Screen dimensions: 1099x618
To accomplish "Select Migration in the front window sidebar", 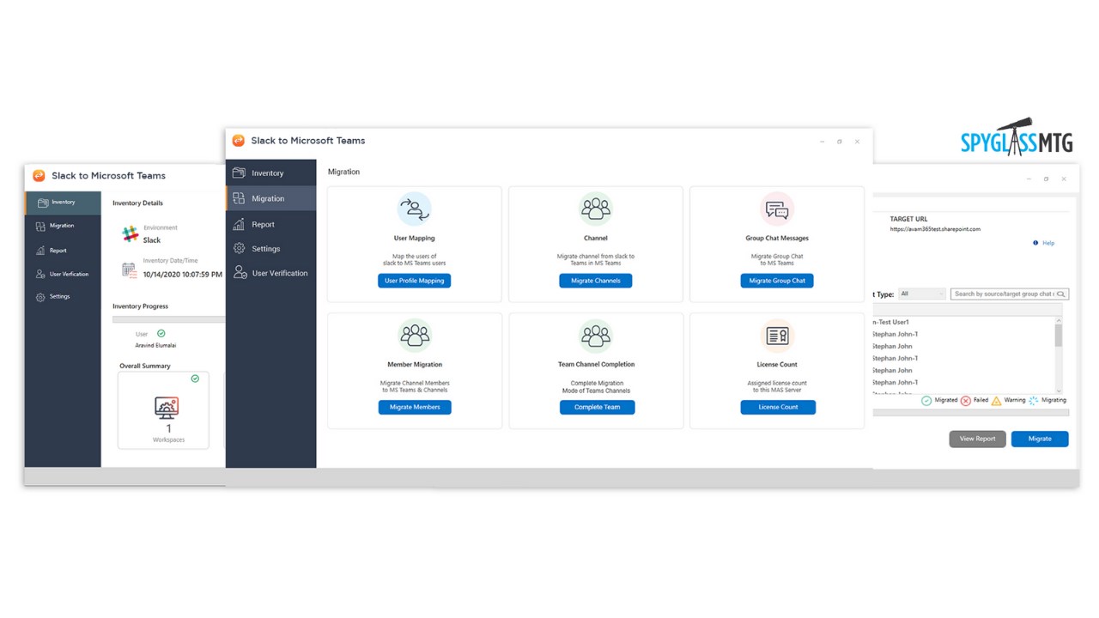I will tap(270, 198).
